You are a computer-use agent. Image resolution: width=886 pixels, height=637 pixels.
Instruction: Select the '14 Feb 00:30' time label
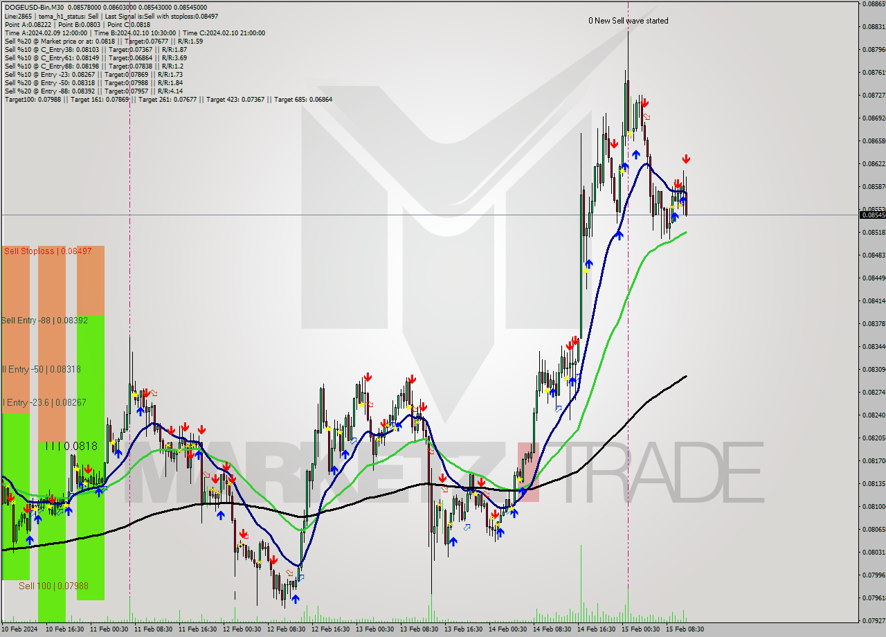click(508, 629)
